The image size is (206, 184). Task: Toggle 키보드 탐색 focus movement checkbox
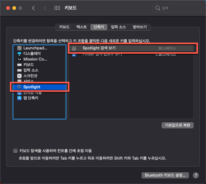pyautogui.click(x=15, y=151)
